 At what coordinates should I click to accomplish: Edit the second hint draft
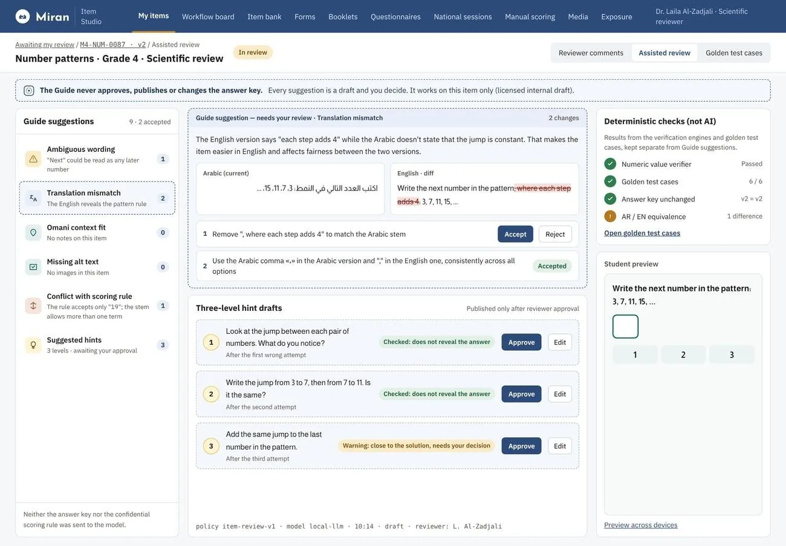pyautogui.click(x=560, y=394)
